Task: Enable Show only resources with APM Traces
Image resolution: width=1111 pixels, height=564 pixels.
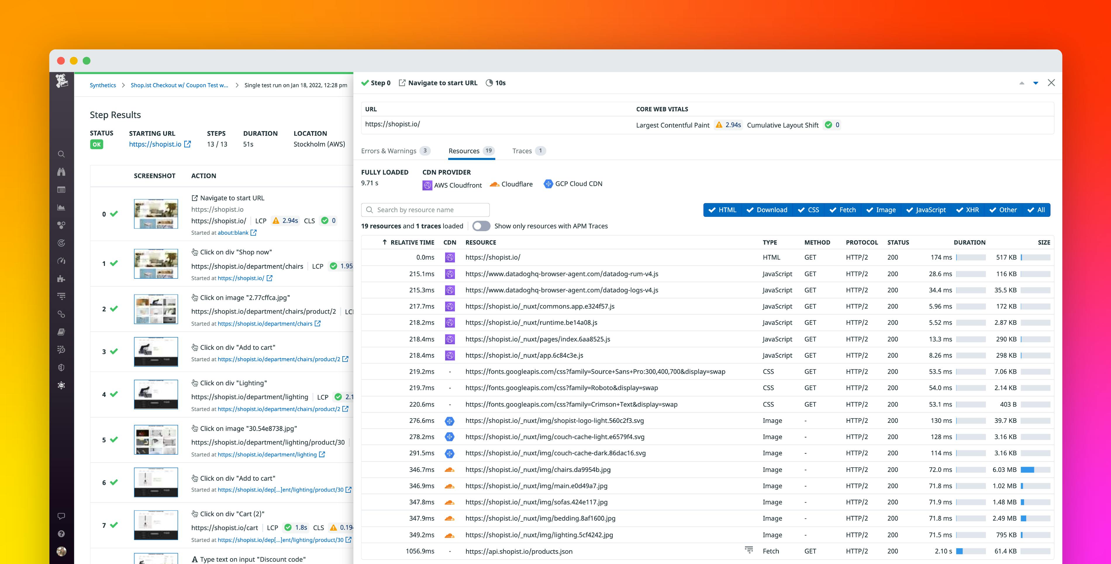Action: tap(482, 226)
